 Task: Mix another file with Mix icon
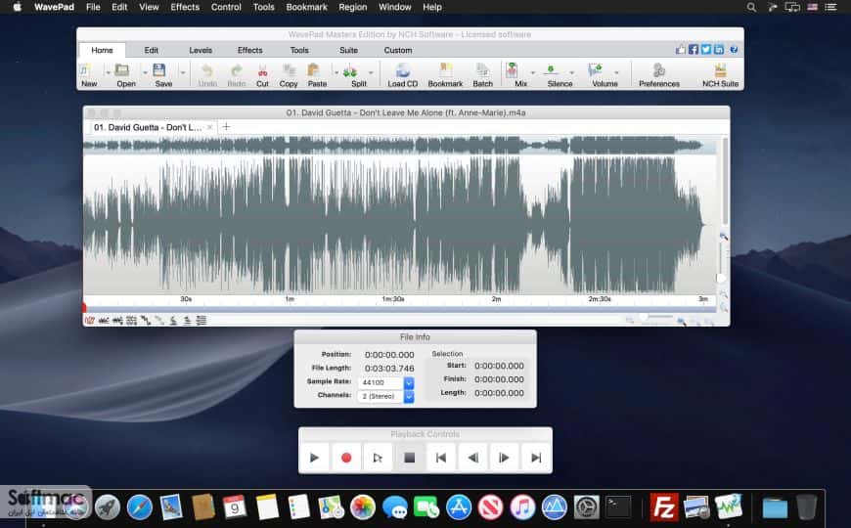pos(515,75)
